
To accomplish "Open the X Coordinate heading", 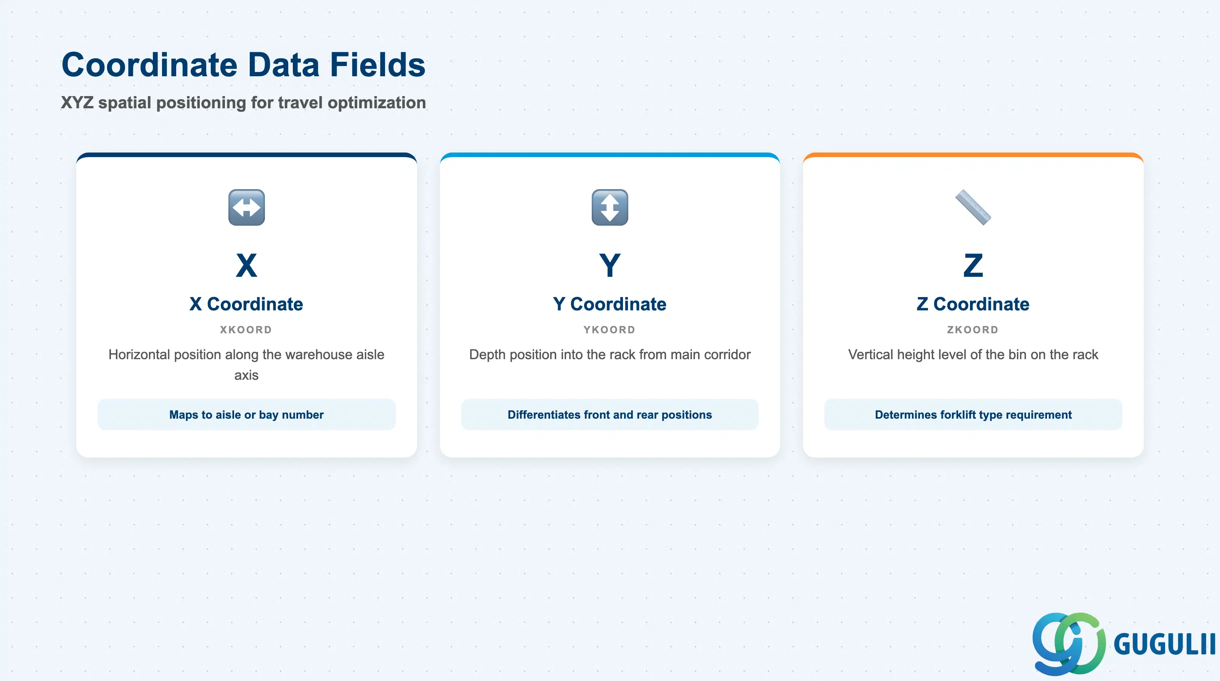I will (246, 304).
